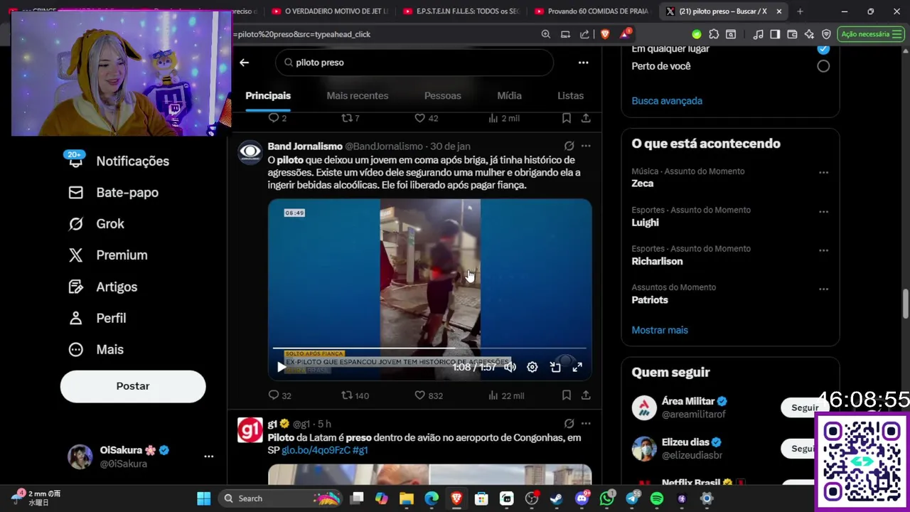910x512 pixels.
Task: Open more menu on the g1 post
Action: pyautogui.click(x=586, y=424)
